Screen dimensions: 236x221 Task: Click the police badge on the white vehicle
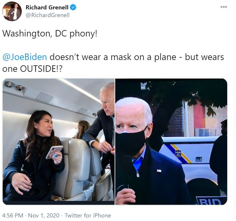[x=178, y=153]
